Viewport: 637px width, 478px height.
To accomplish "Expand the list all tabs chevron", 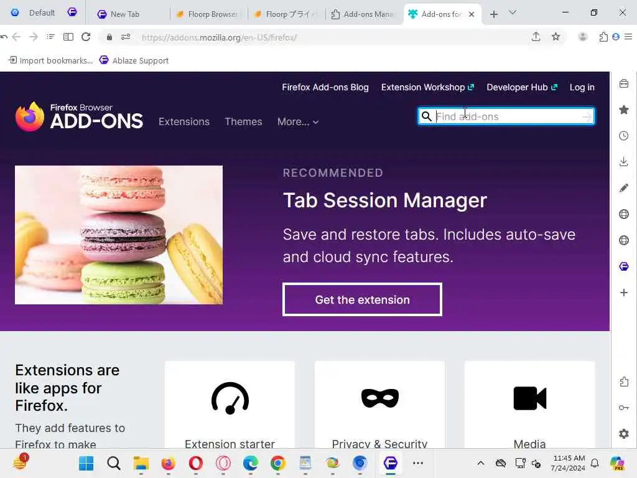I will (513, 12).
